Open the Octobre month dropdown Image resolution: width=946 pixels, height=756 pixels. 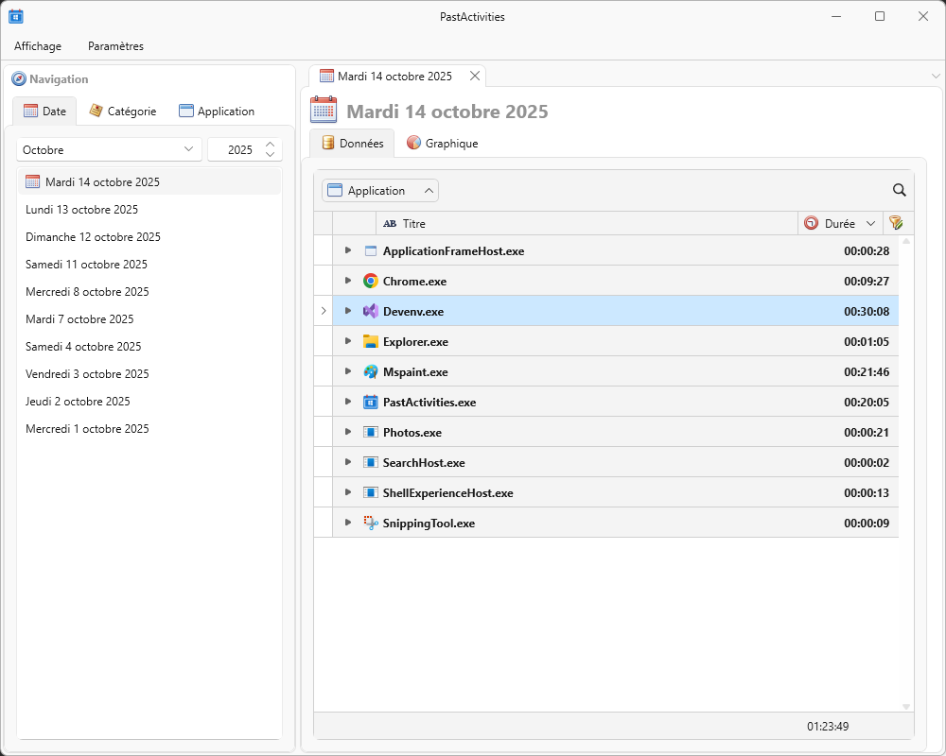109,149
